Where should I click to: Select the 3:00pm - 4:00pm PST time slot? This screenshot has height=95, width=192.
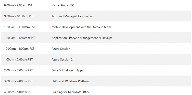(18, 81)
